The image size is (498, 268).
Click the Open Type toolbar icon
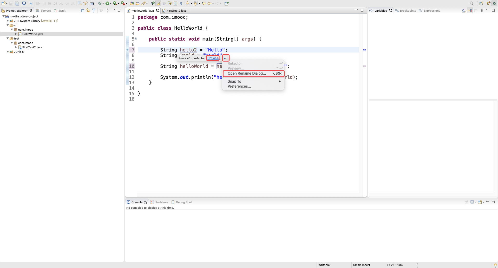point(132,3)
